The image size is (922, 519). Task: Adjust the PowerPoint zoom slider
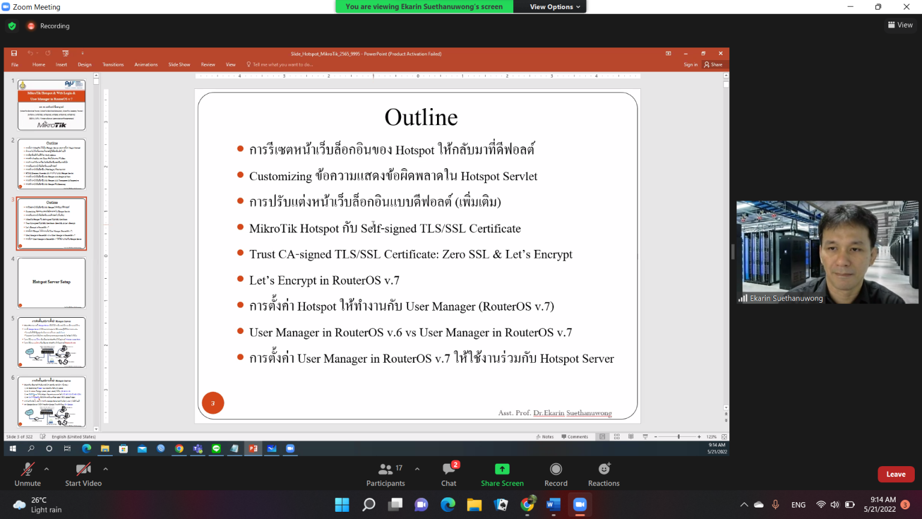[x=678, y=437]
